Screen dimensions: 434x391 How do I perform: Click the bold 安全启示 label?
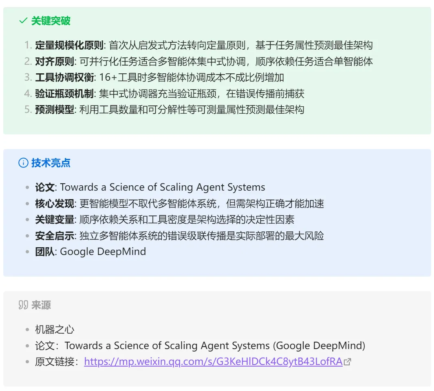pos(55,236)
